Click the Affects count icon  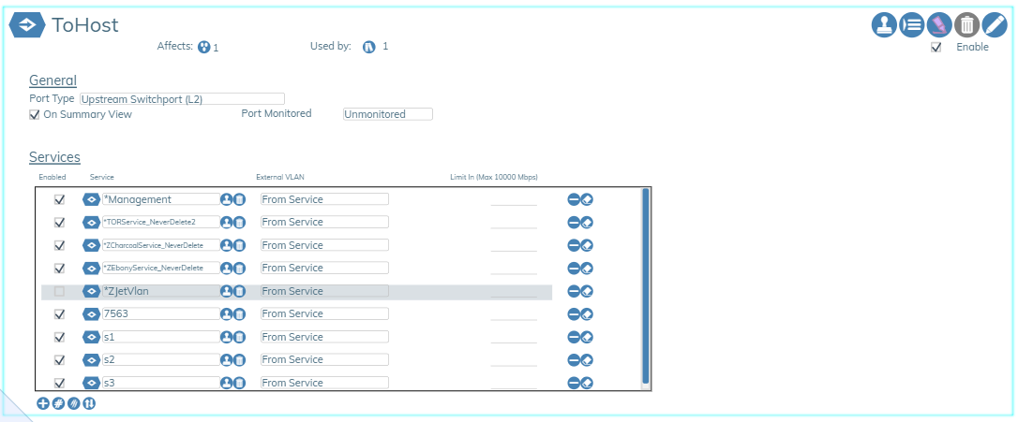[203, 47]
